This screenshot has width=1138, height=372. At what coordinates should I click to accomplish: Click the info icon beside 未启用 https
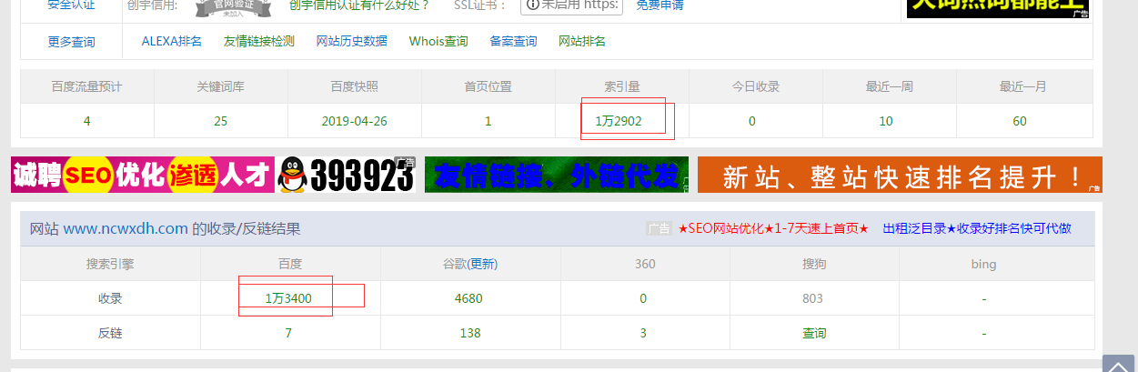[532, 5]
